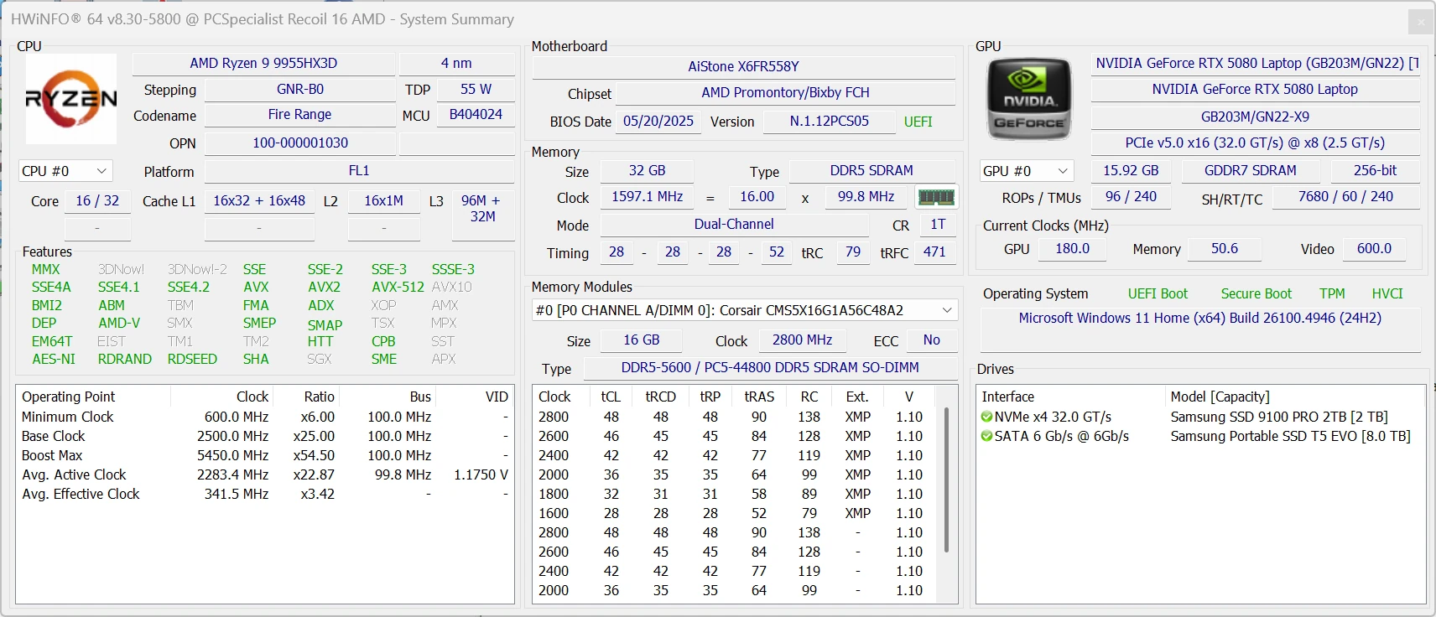Image resolution: width=1436 pixels, height=617 pixels.
Task: Click the GPU clock 180.0 value
Action: pyautogui.click(x=1072, y=249)
